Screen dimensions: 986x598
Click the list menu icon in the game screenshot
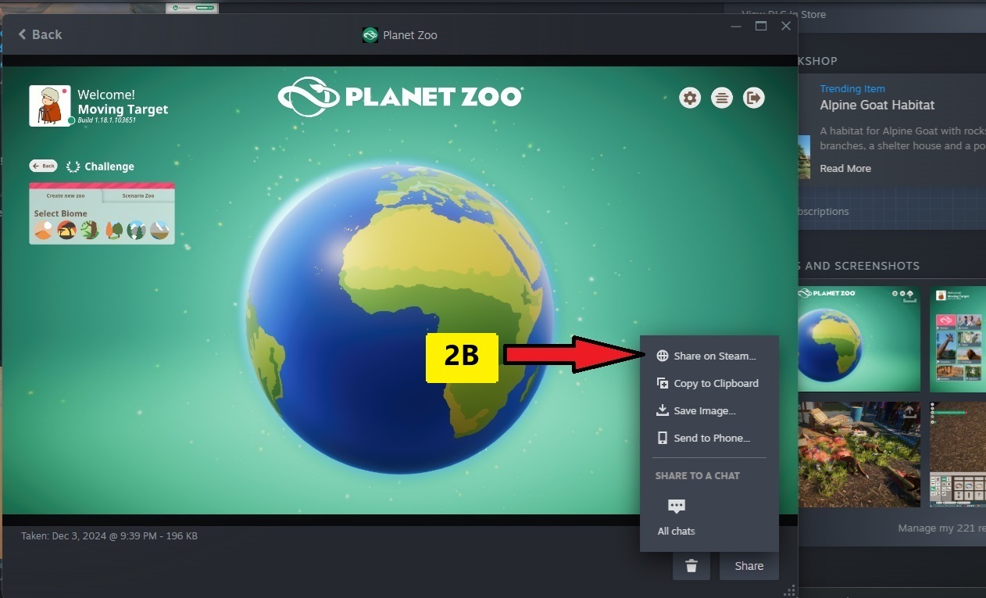(x=722, y=98)
